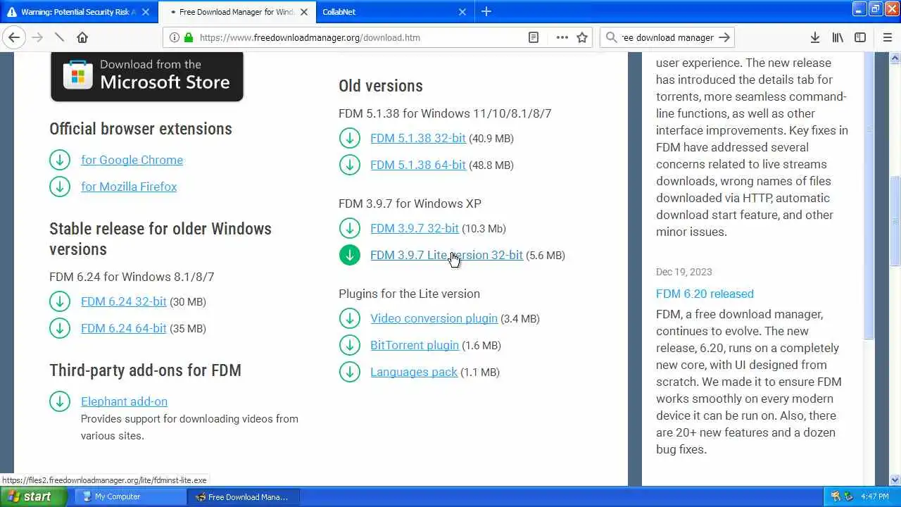Download FDM 6.24 64-bit link

124,328
